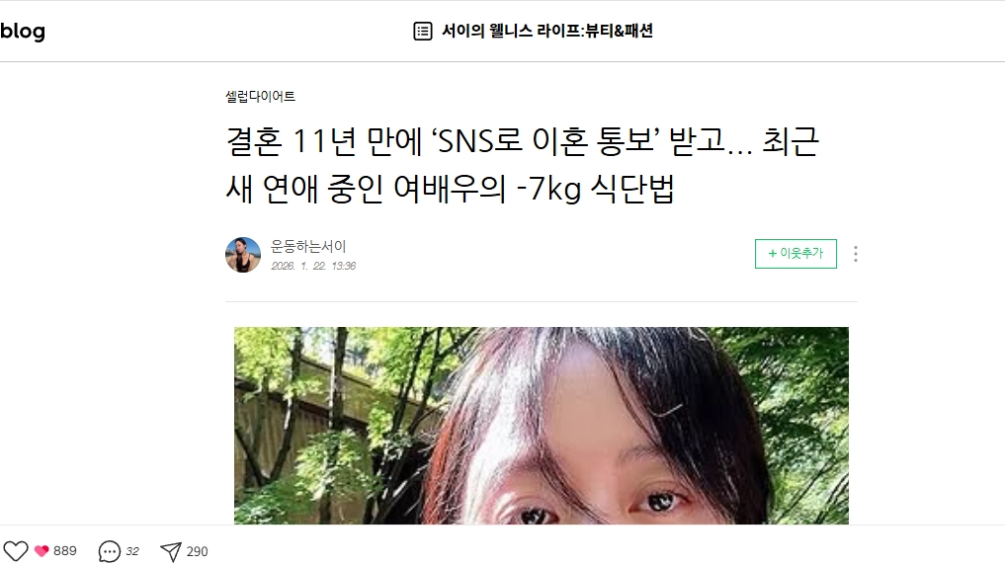Open the post's main selfie photo

point(541,426)
